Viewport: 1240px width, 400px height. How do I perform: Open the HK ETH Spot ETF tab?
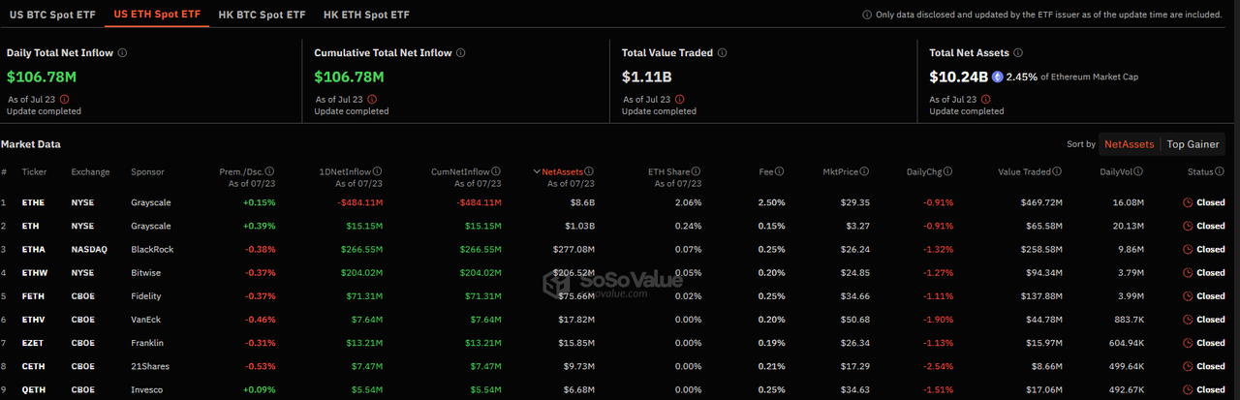point(366,15)
